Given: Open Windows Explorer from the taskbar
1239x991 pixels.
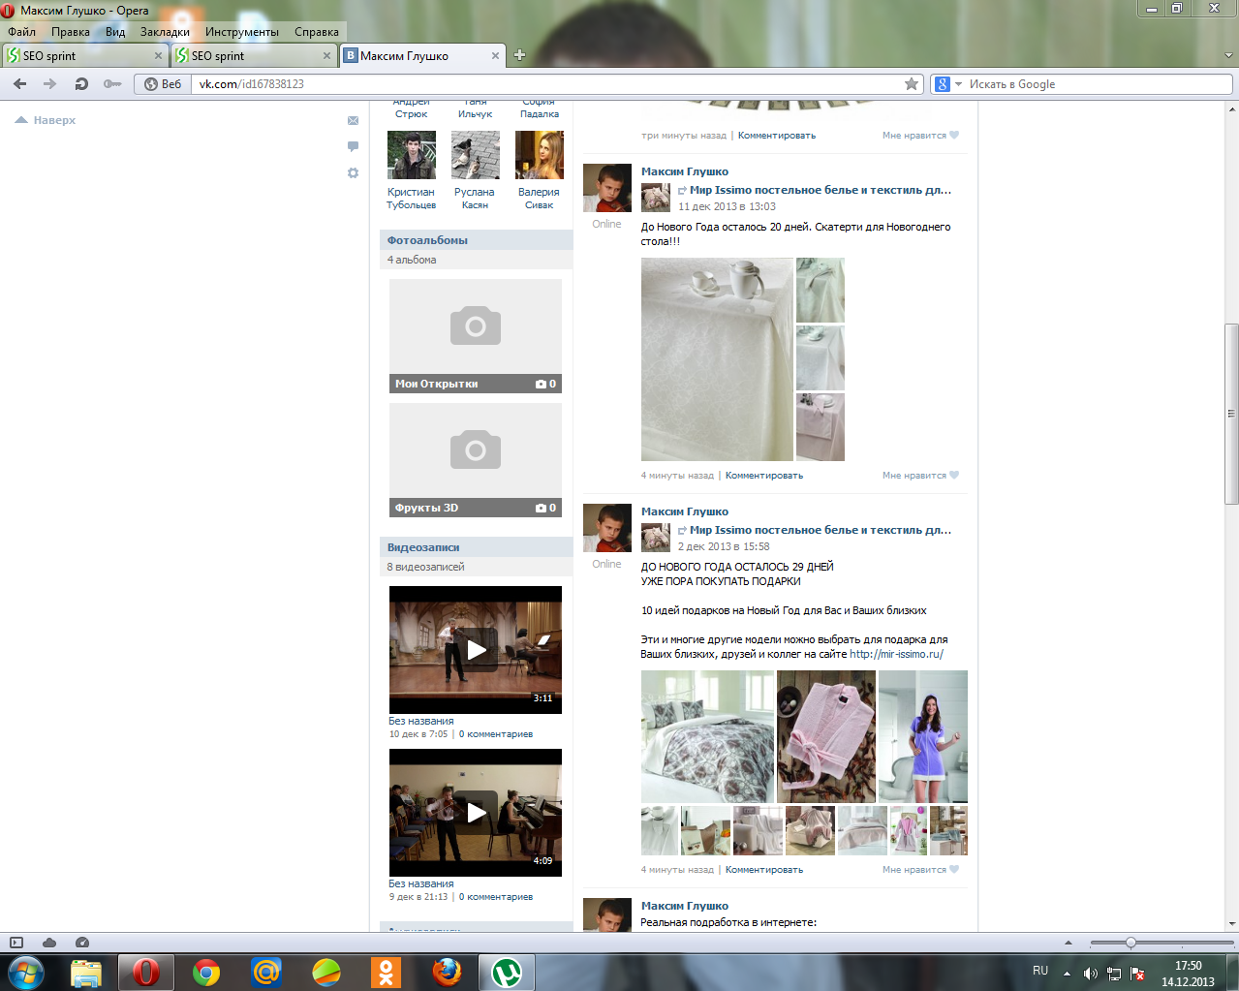Looking at the screenshot, I should click(86, 973).
